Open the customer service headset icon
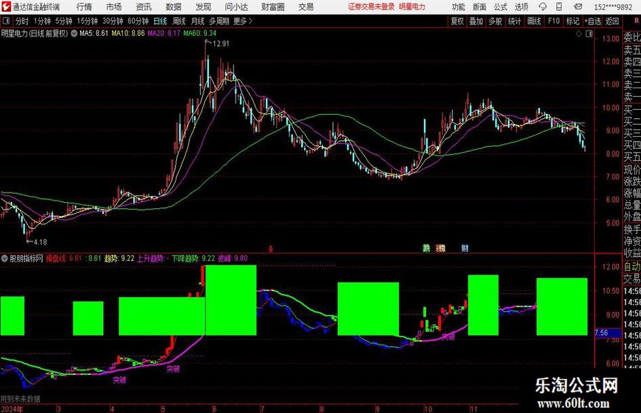The image size is (641, 413). pyautogui.click(x=543, y=7)
